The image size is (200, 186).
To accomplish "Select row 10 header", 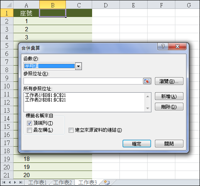I will click(x=7, y=86).
